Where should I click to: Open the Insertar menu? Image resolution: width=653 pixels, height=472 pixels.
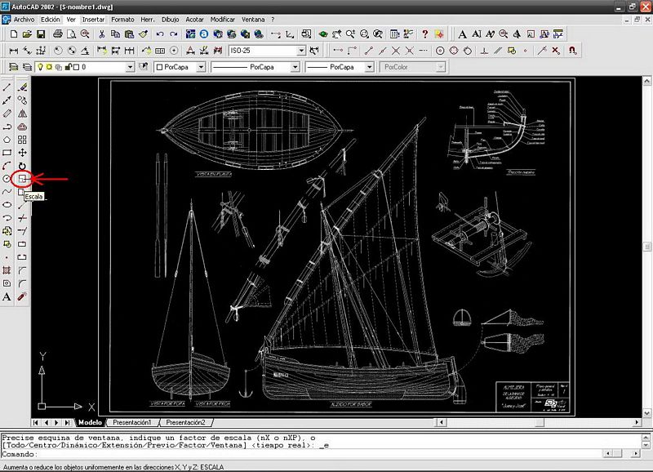tap(93, 20)
